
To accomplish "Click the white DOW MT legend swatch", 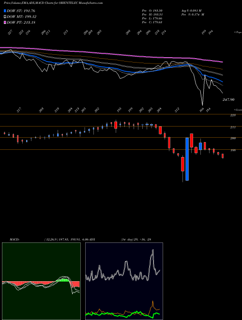I will [5, 16].
